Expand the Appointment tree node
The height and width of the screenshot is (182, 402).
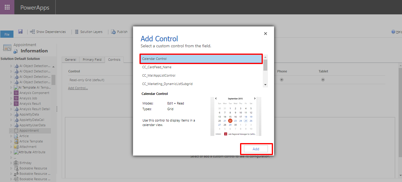11,131
